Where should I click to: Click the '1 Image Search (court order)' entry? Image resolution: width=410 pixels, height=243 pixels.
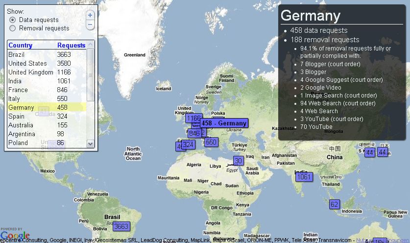tap(338, 96)
